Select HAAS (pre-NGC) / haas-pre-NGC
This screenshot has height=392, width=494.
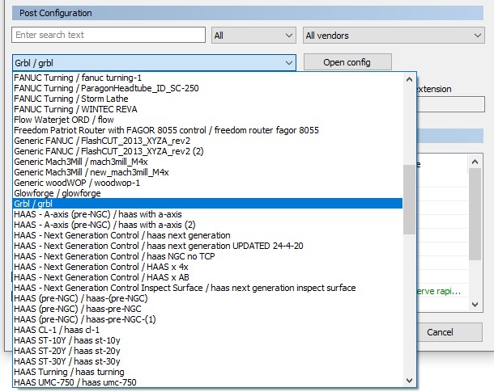[x=207, y=309]
